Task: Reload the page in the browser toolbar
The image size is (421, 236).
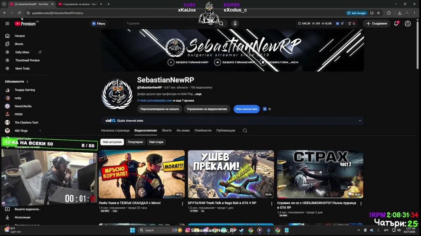Action: coord(19,13)
